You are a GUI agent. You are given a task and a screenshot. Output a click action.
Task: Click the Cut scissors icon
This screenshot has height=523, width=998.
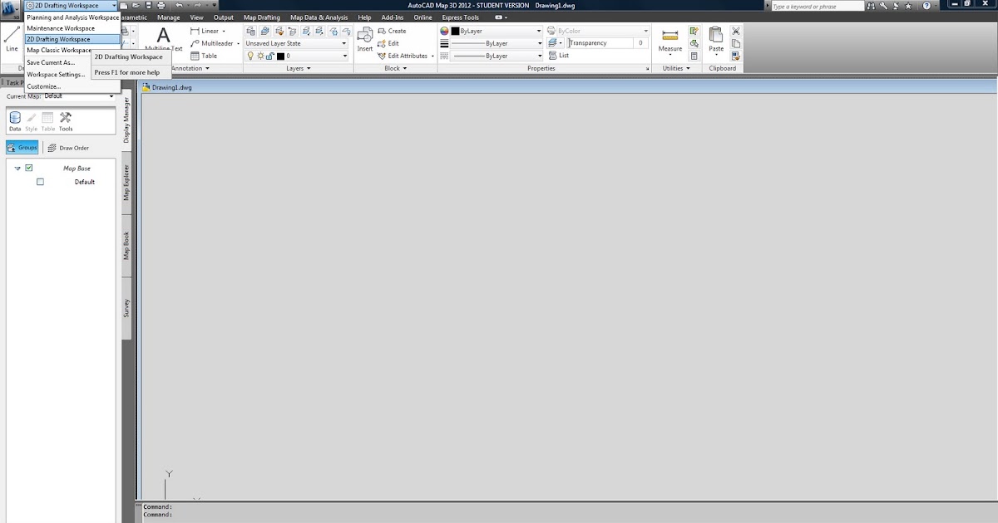(x=735, y=31)
